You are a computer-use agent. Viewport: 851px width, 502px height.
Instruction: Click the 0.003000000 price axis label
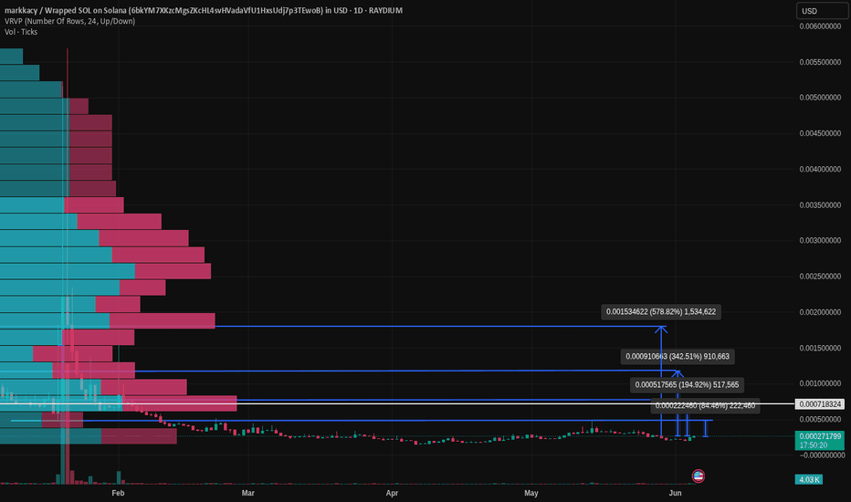click(820, 240)
